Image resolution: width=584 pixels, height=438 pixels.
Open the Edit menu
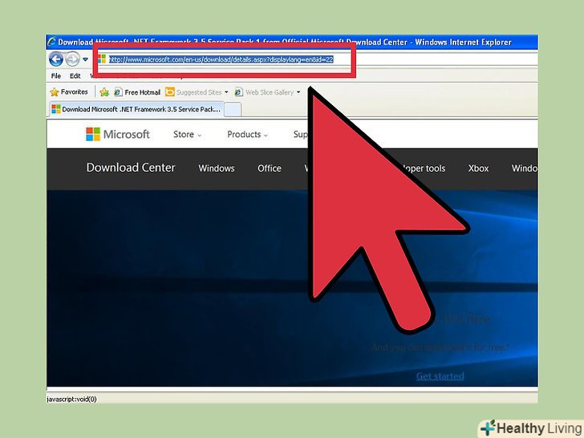point(75,76)
